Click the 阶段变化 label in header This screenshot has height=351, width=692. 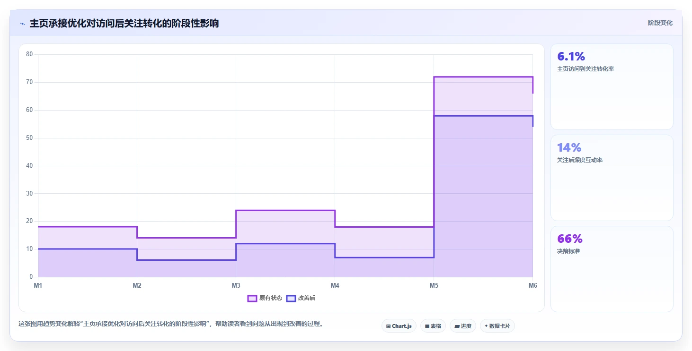click(x=660, y=23)
